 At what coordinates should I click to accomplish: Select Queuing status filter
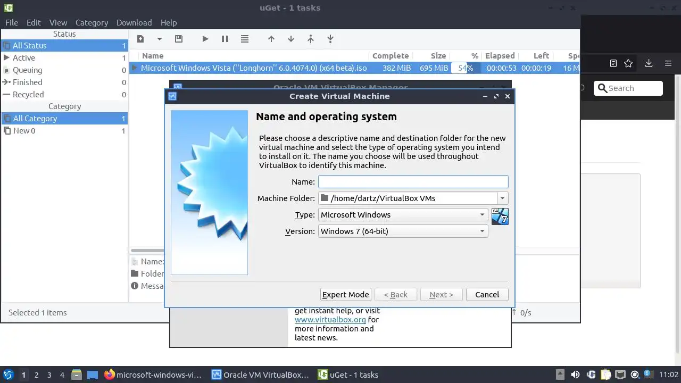click(64, 70)
